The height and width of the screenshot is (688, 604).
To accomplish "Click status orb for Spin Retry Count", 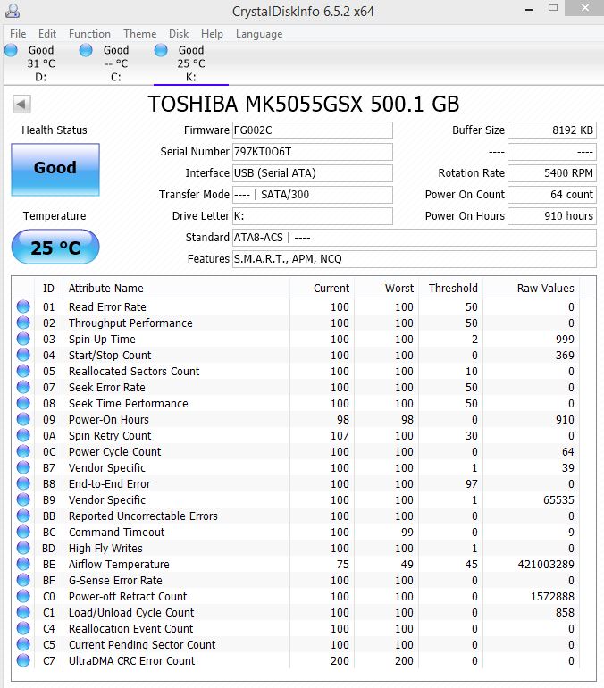I will coord(23,435).
